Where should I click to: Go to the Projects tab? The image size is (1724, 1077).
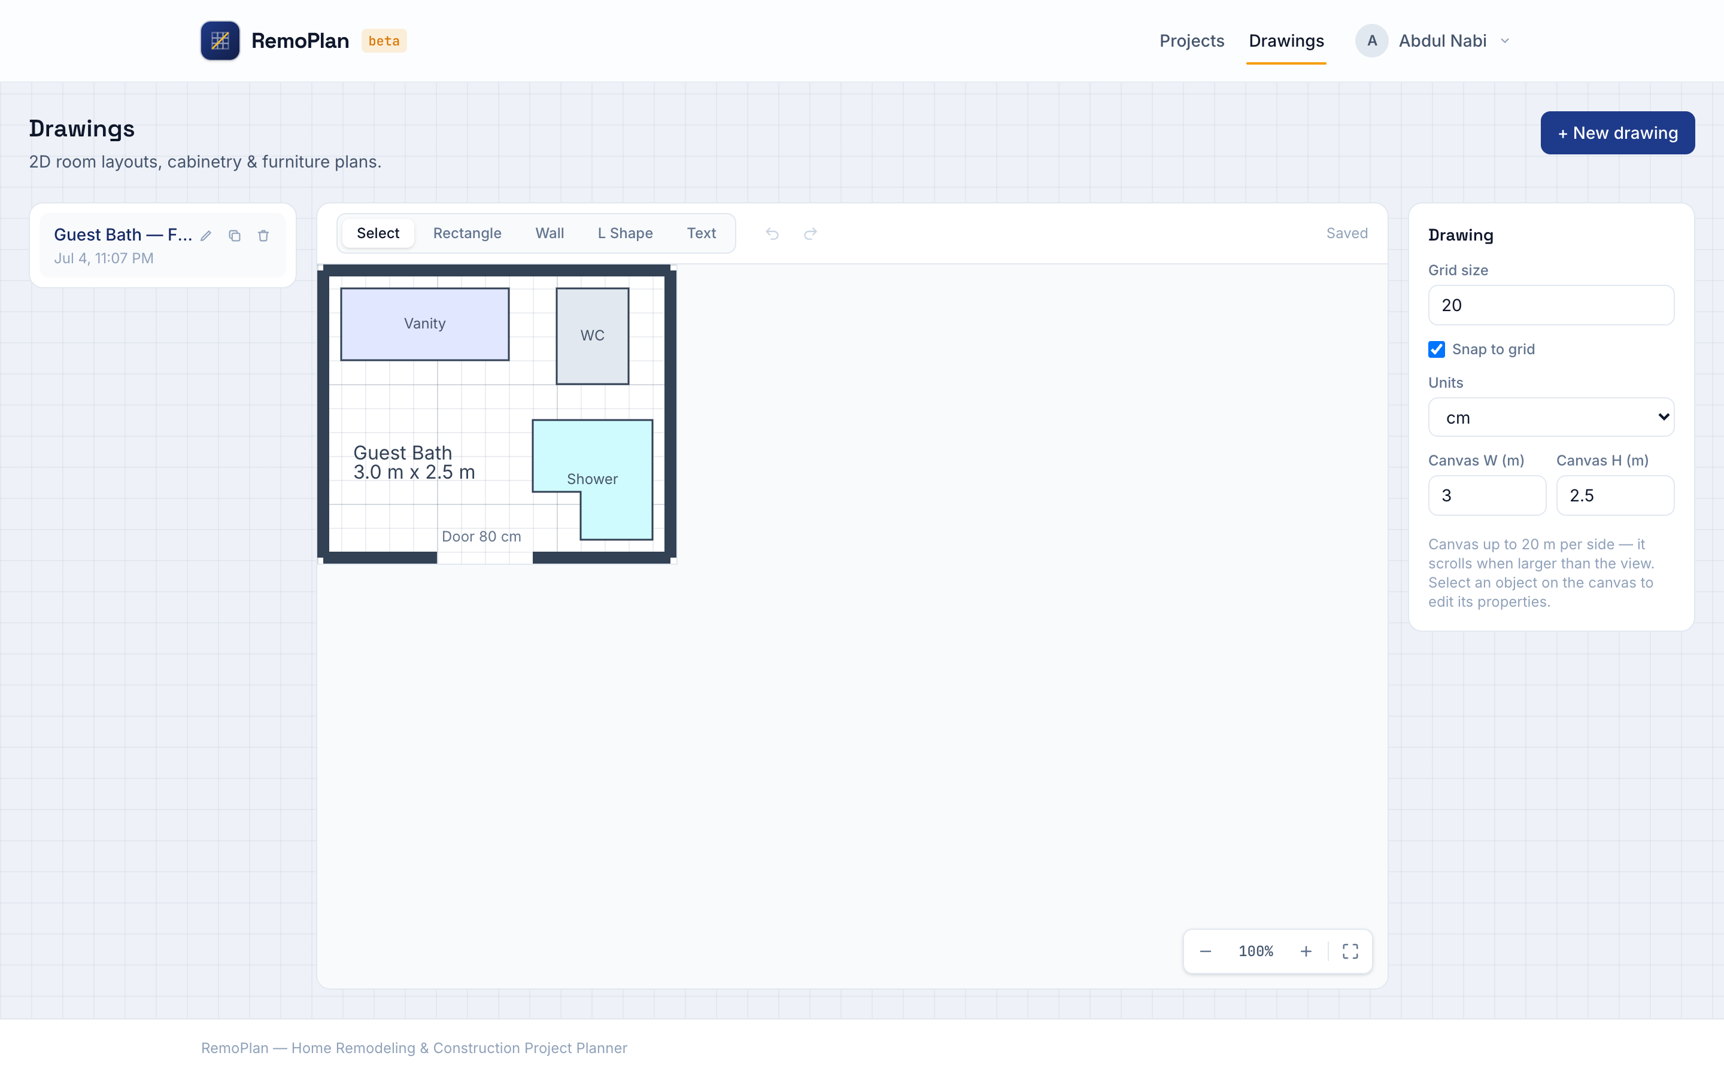click(1192, 41)
